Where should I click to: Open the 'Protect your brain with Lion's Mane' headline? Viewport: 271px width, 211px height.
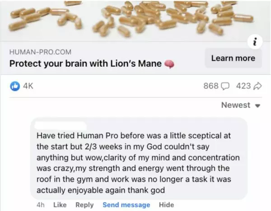click(x=85, y=64)
